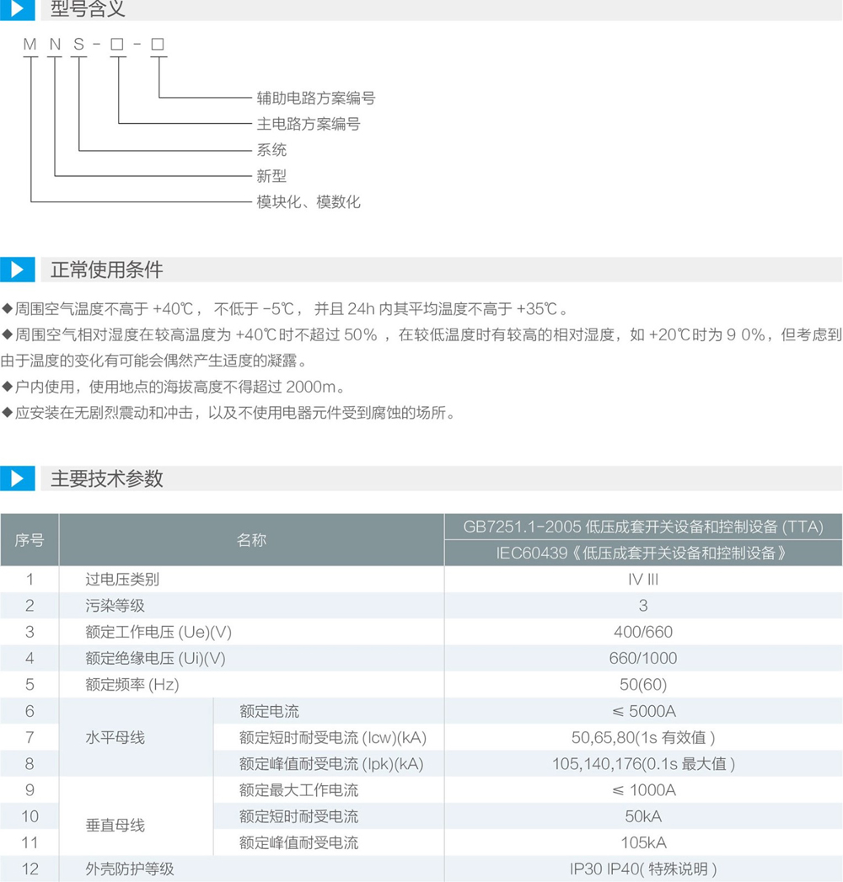Click the blue arrow icon beside 主要技术参数
Image resolution: width=843 pixels, height=882 pixels.
17,478
